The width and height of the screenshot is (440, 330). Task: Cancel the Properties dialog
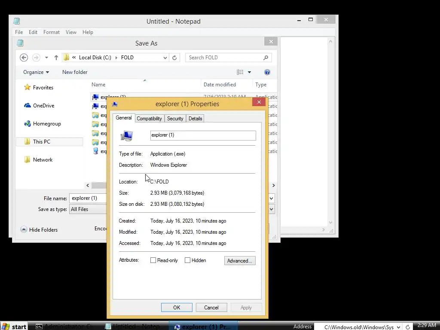pyautogui.click(x=211, y=308)
